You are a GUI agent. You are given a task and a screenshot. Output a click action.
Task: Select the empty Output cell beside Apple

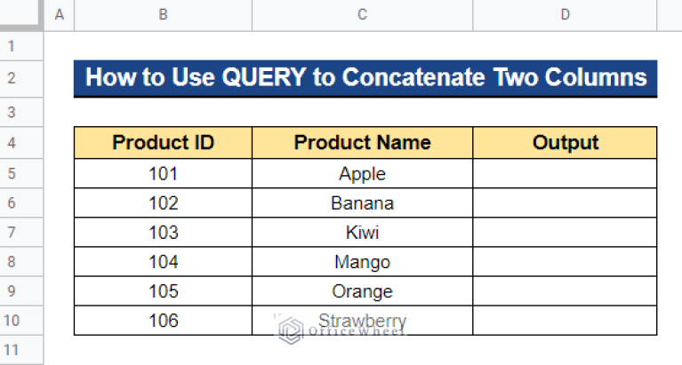pyautogui.click(x=565, y=173)
